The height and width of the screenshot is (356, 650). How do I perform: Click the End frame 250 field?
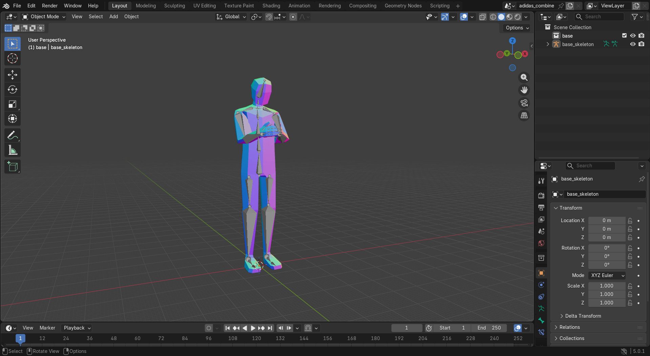tap(489, 328)
